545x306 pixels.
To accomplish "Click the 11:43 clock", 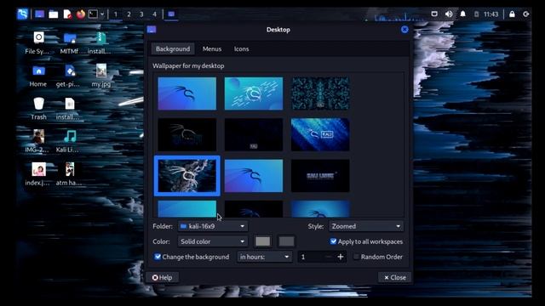I will click(x=490, y=14).
